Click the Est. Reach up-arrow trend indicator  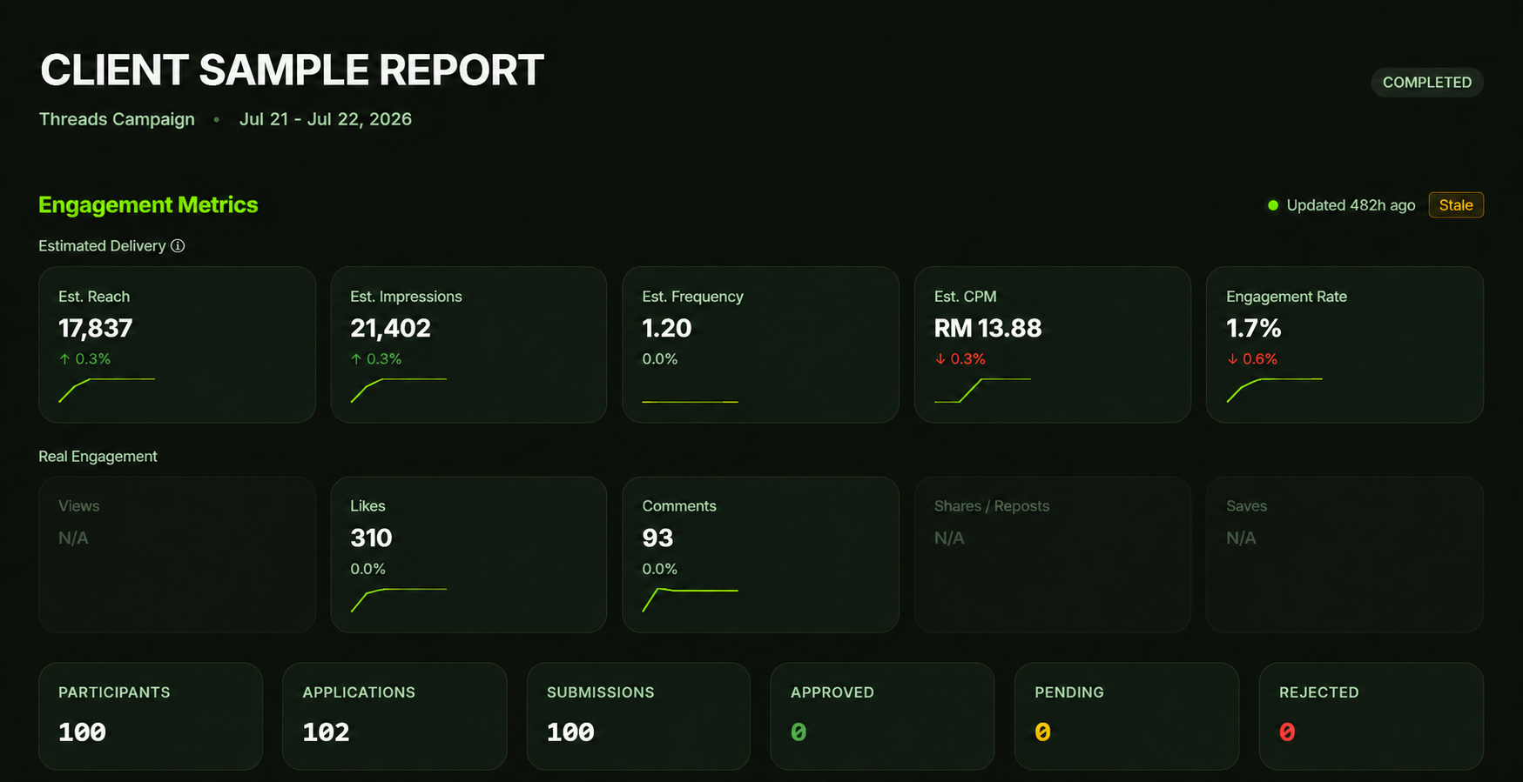pos(64,358)
